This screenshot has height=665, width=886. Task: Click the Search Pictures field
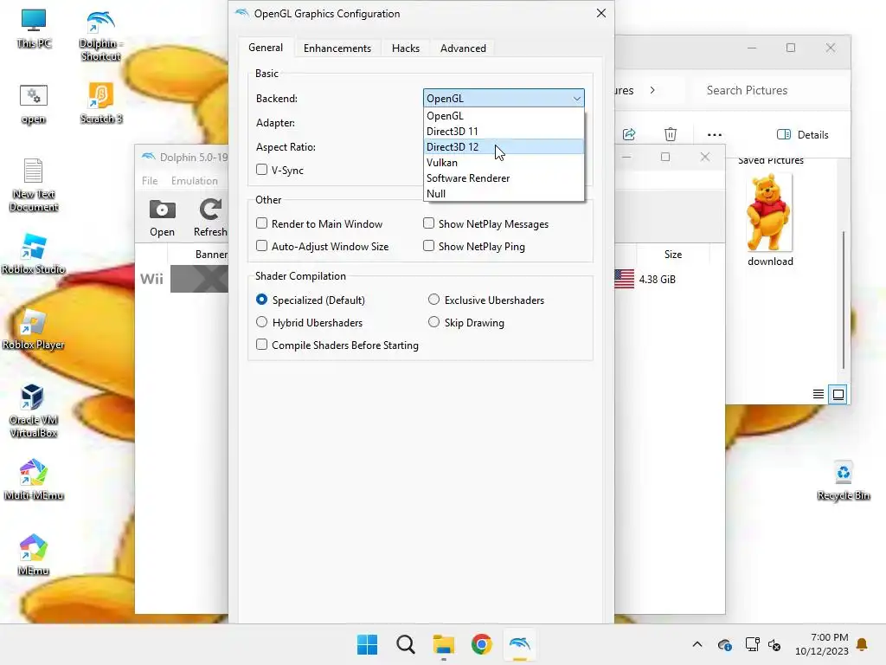(x=767, y=90)
